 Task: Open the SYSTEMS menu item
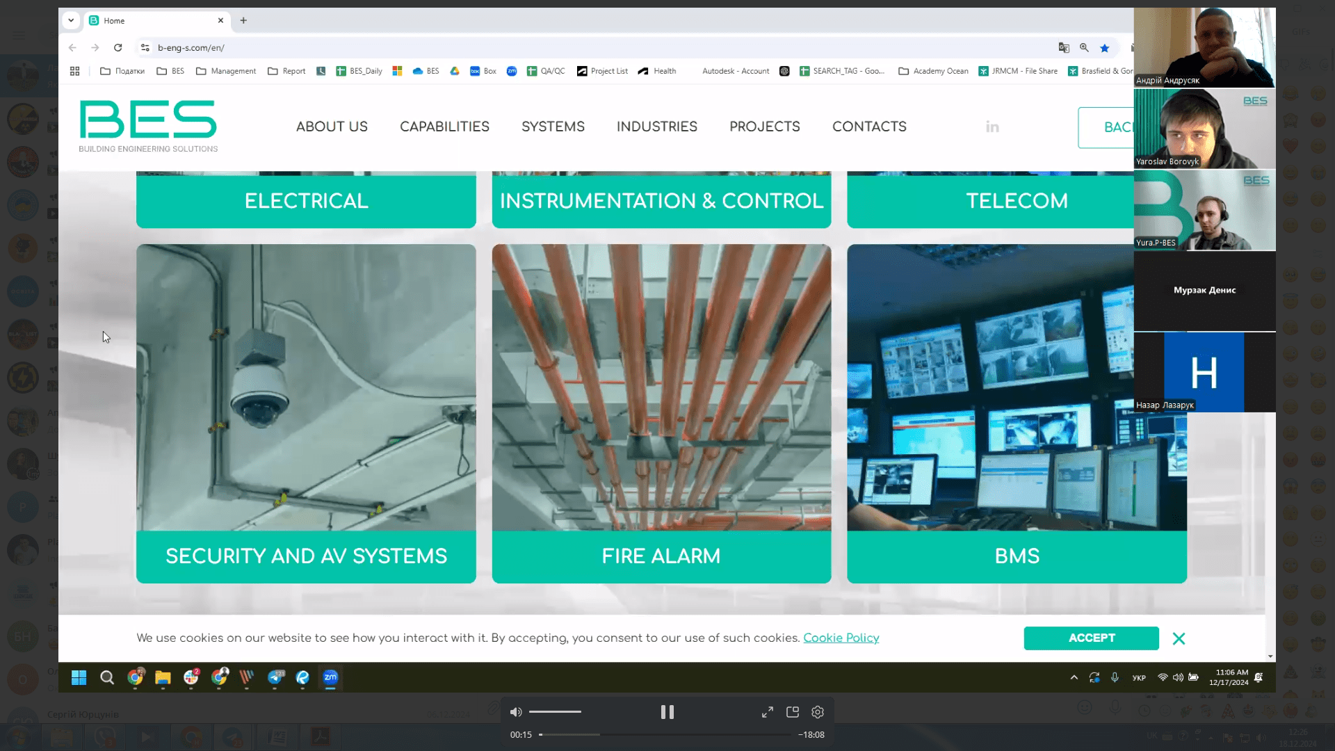click(x=553, y=127)
